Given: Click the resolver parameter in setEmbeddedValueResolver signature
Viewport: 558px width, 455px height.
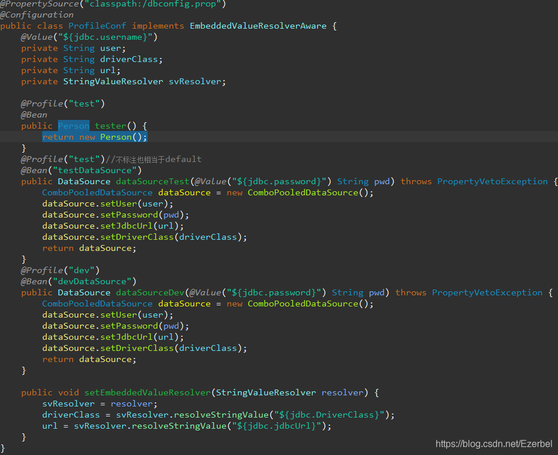Looking at the screenshot, I should (x=343, y=393).
